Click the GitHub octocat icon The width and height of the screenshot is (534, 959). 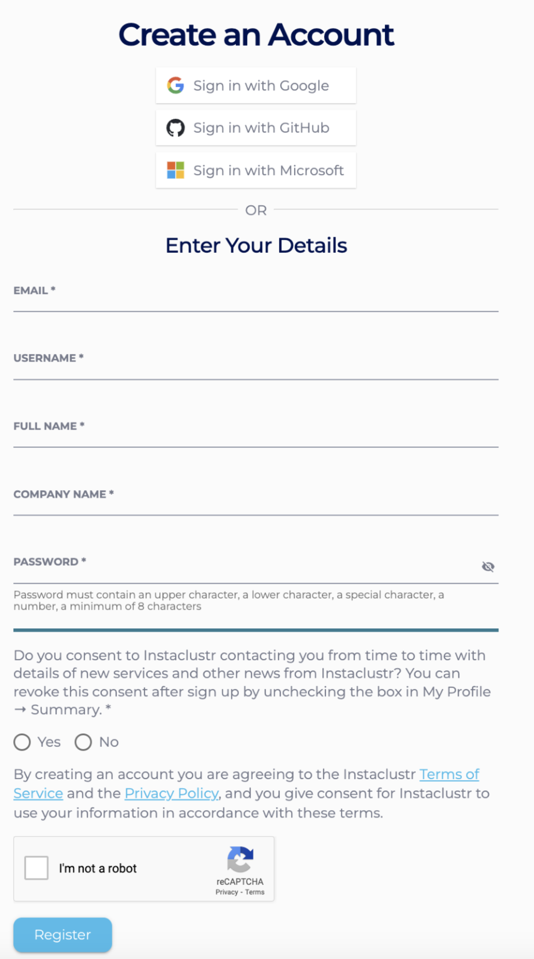[175, 128]
